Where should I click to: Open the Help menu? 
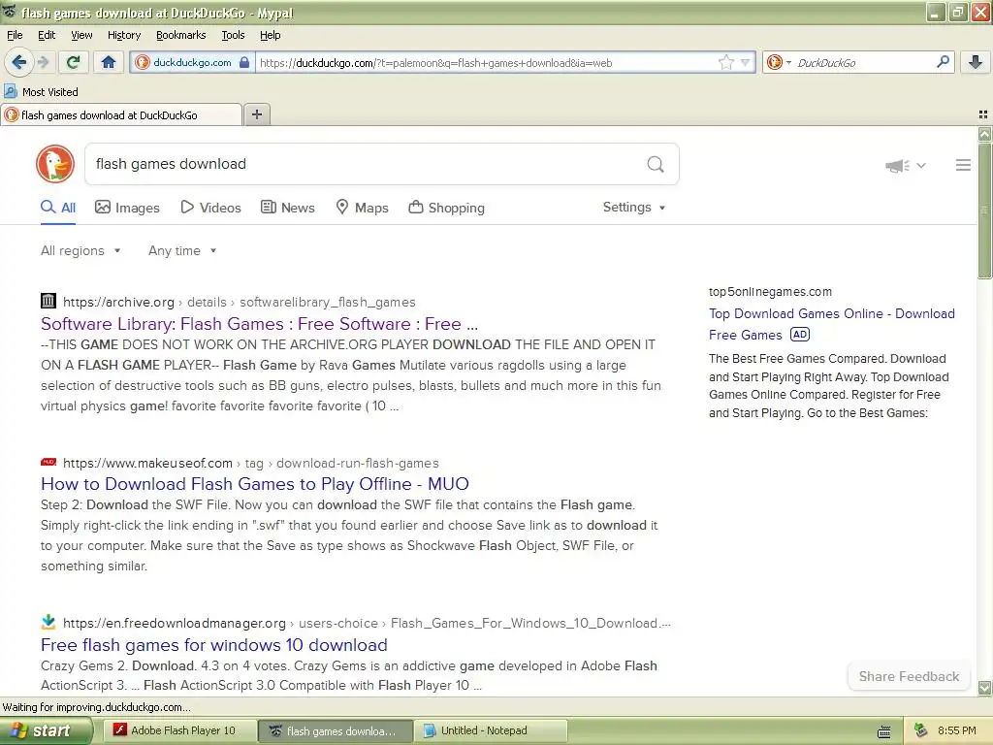[270, 35]
